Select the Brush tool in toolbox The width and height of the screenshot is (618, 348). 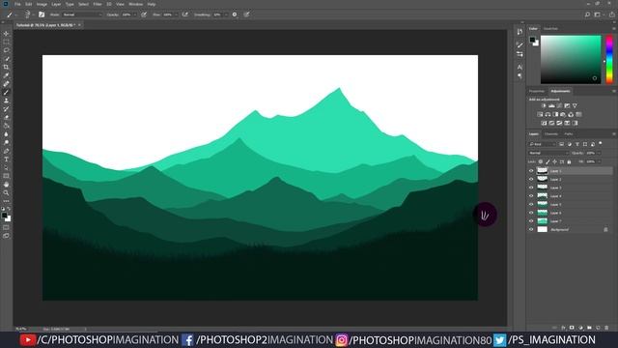point(6,93)
